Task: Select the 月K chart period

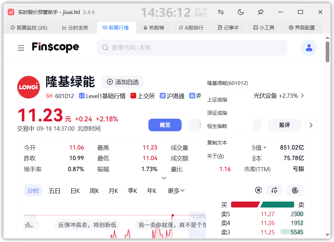Action: [x=113, y=191]
